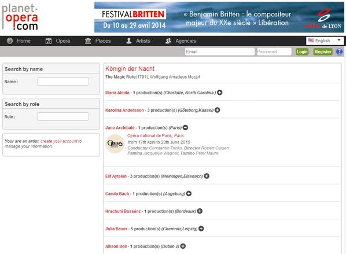
Task: Open the English language dropdown
Action: click(325, 41)
